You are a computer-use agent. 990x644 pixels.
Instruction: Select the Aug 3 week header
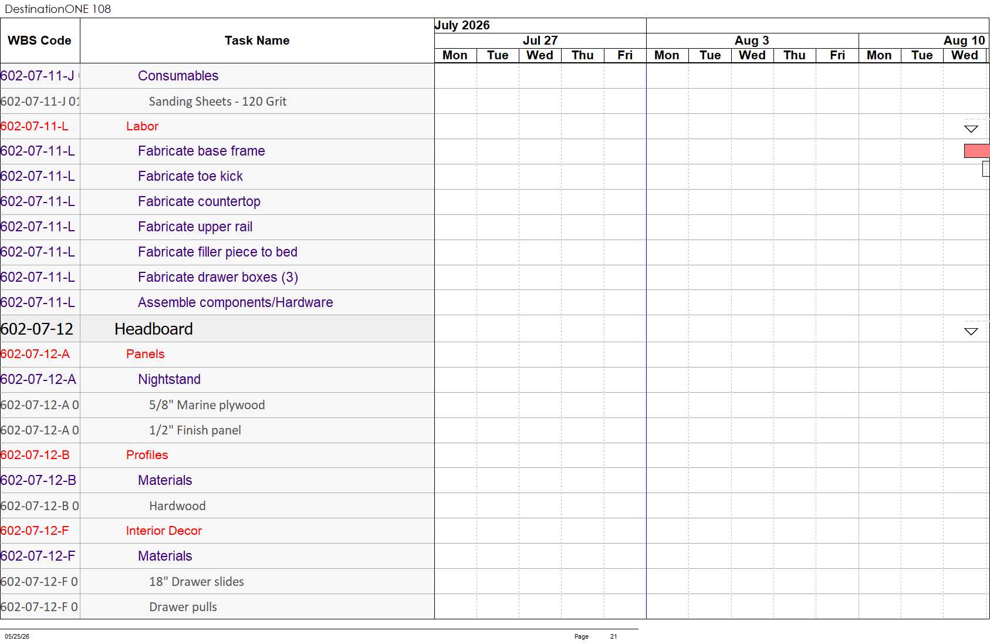click(x=752, y=41)
